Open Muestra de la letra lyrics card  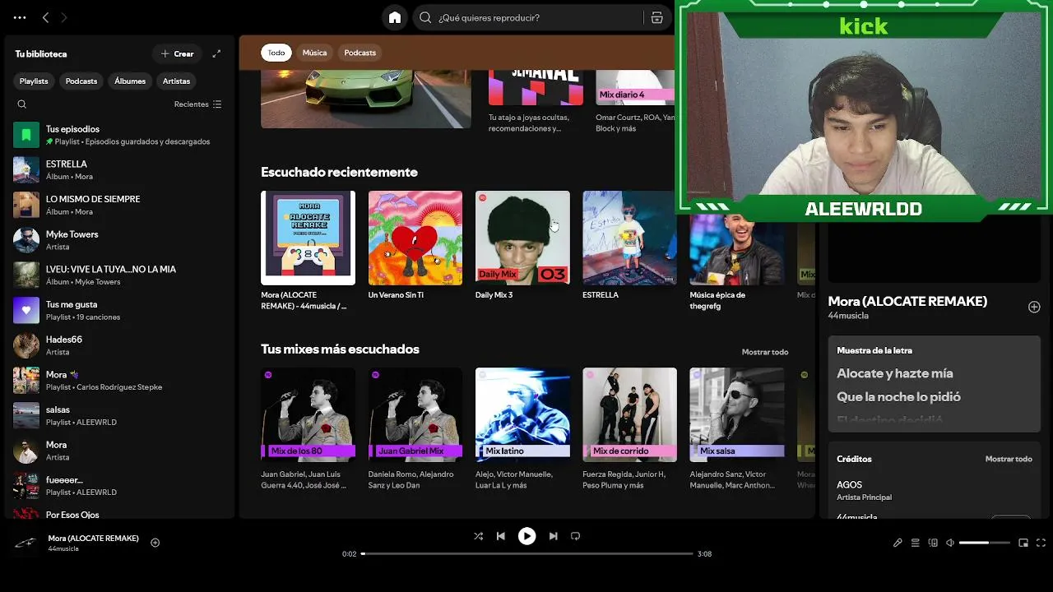click(x=934, y=383)
